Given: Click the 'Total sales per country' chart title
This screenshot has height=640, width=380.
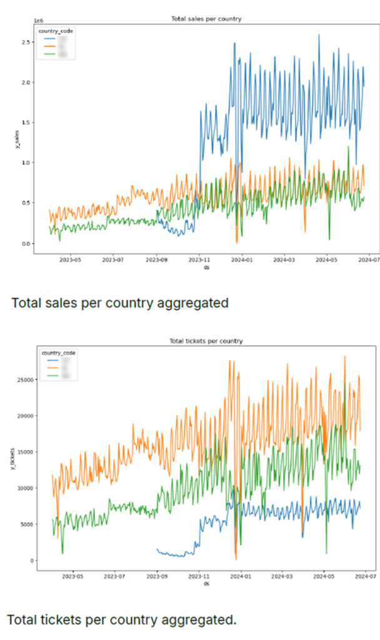Looking at the screenshot, I should tap(206, 19).
